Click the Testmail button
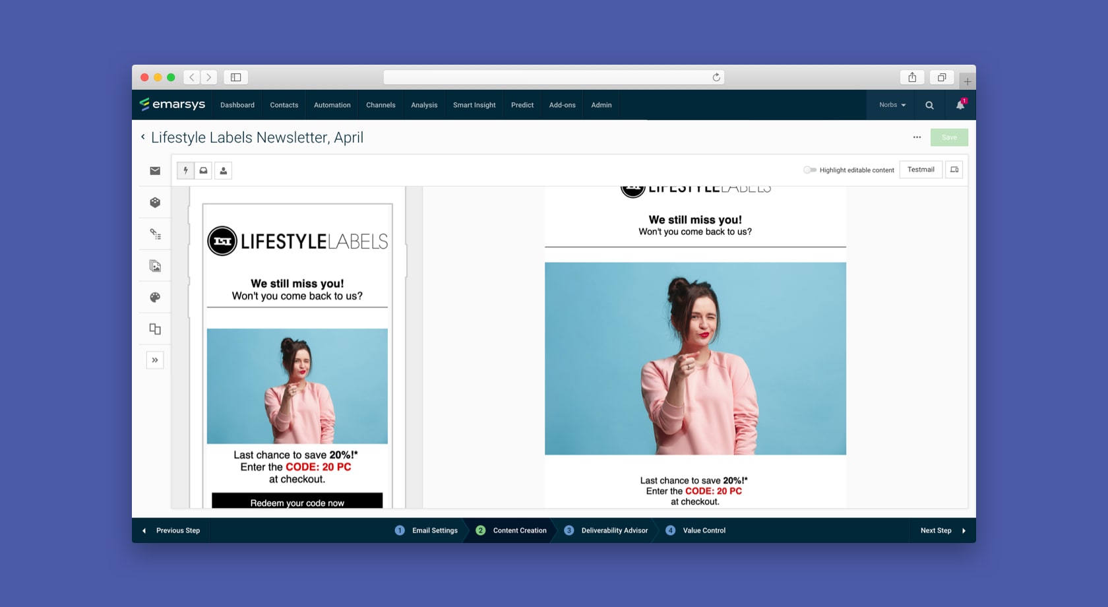The width and height of the screenshot is (1108, 607). point(921,170)
